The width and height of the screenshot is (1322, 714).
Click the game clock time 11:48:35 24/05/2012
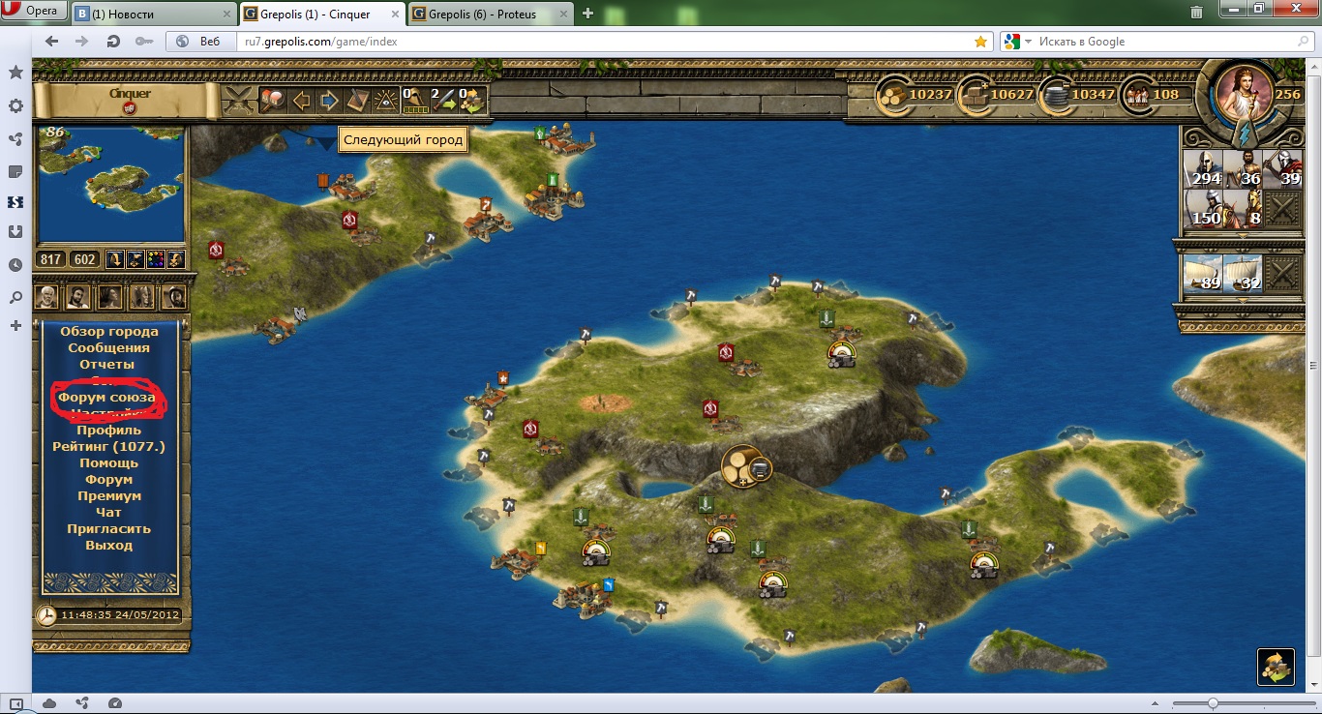click(x=118, y=614)
